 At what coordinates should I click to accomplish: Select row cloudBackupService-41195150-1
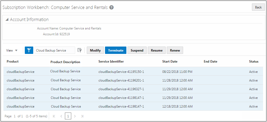121,72
